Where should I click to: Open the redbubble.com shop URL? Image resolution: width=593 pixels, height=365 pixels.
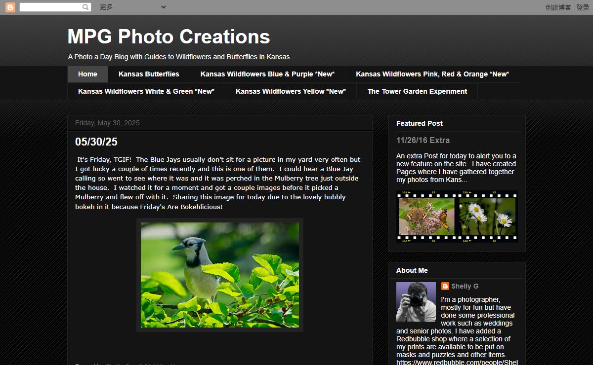point(457,363)
